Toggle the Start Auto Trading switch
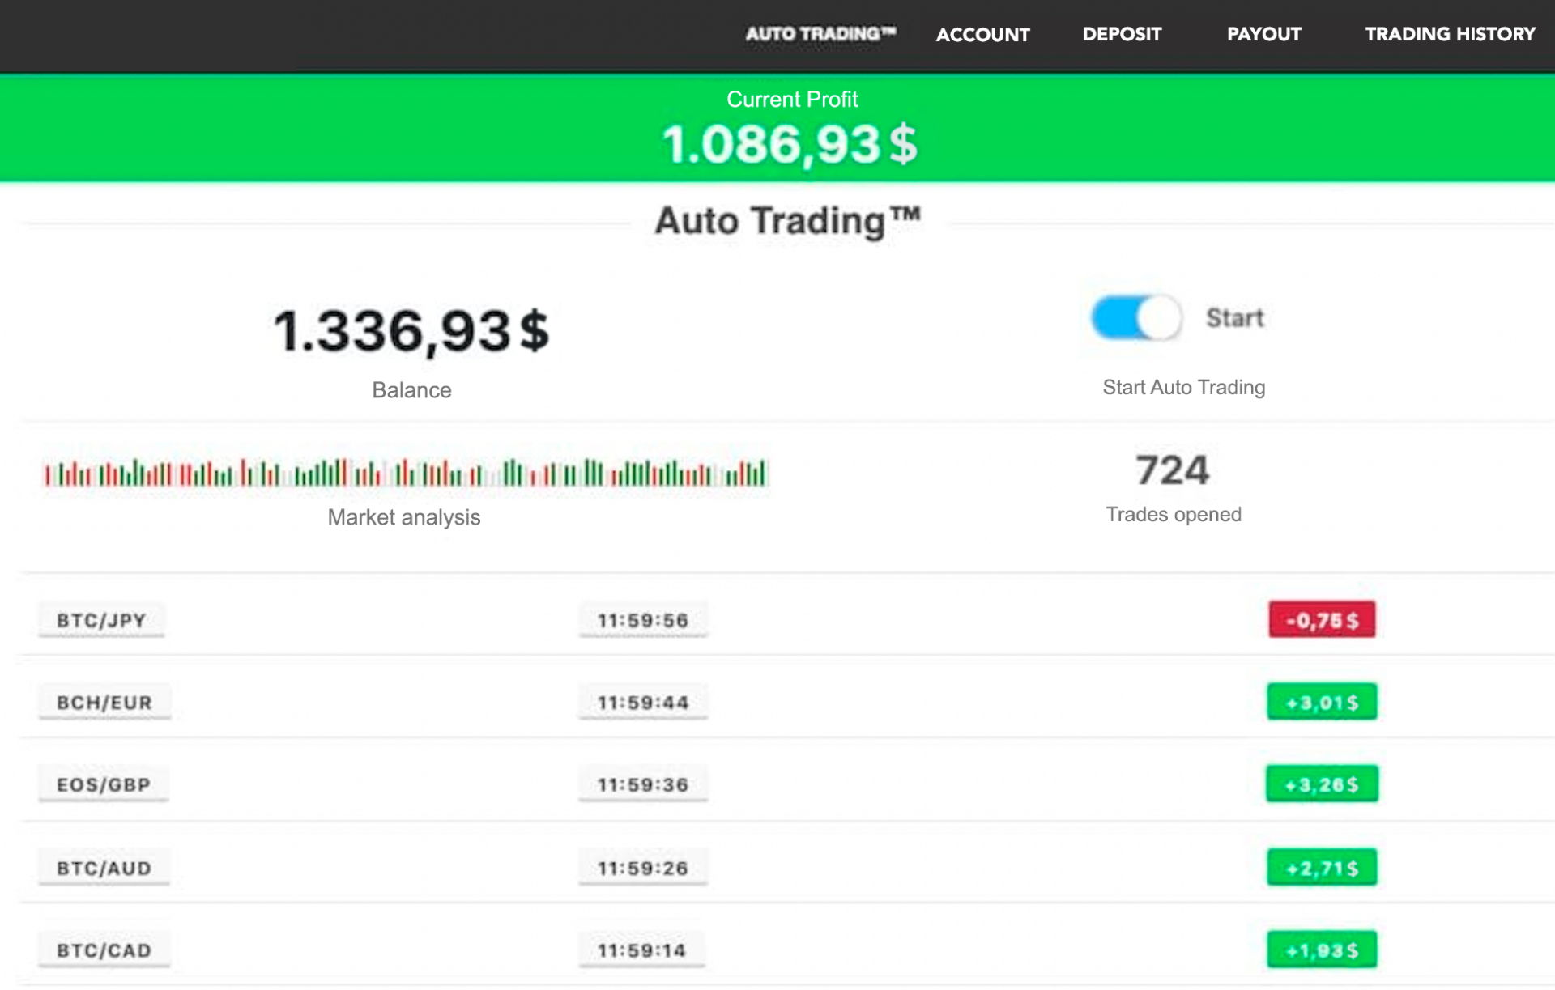Image resolution: width=1555 pixels, height=990 pixels. point(1136,318)
